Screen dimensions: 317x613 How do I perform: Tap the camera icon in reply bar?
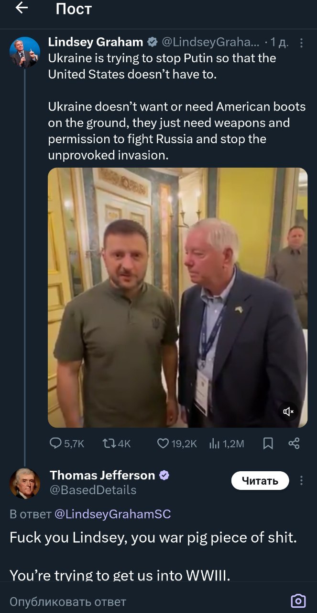(x=298, y=601)
